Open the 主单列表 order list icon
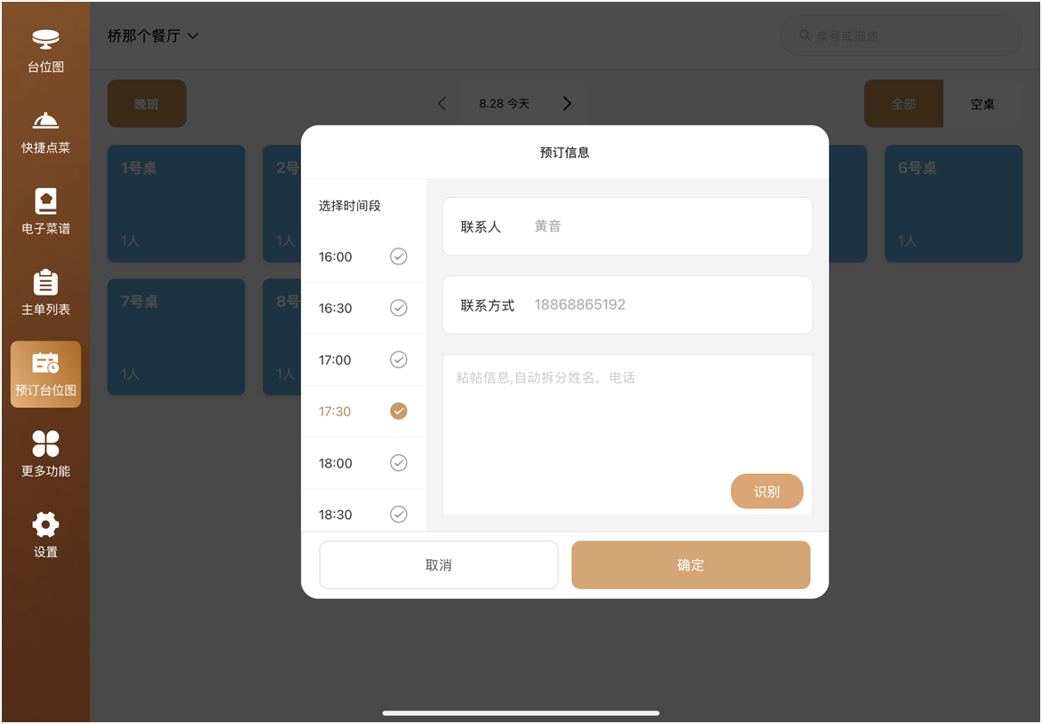This screenshot has height=724, width=1042. (x=45, y=283)
